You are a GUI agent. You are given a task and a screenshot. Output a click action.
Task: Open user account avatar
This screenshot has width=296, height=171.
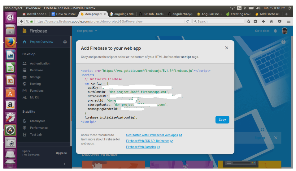pyautogui.click(x=285, y=31)
